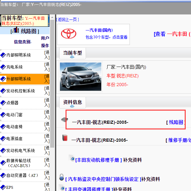Open 丰田变速器修理手册 supplementary link
191x191 pixels.
(89, 189)
